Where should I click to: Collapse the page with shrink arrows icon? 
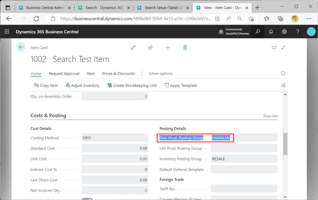[283, 48]
